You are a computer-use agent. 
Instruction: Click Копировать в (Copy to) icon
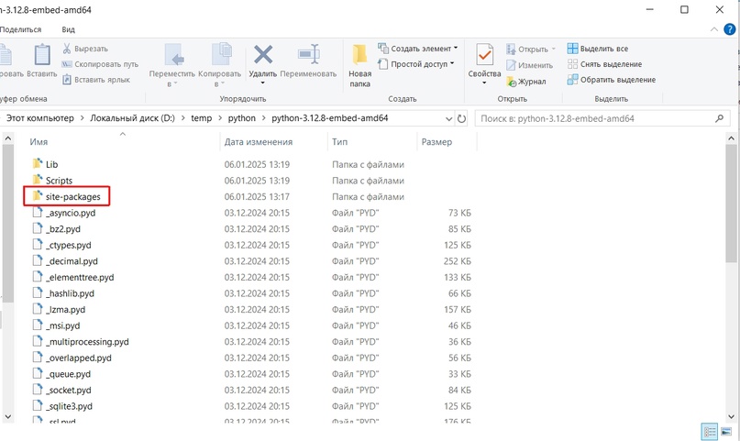(x=220, y=55)
